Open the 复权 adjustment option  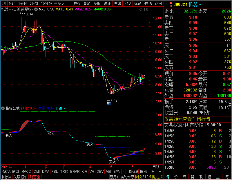77,3
